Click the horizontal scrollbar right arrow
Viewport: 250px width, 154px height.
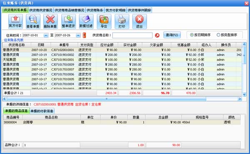coord(240,99)
